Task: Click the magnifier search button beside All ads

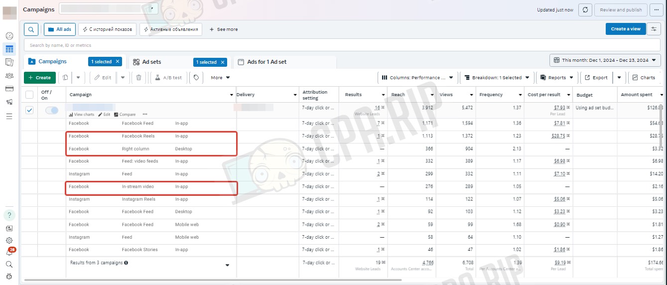Action: click(x=31, y=29)
